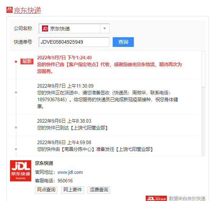Select the timestamp 2022年9月6日 上午8:38:03

coord(64,121)
